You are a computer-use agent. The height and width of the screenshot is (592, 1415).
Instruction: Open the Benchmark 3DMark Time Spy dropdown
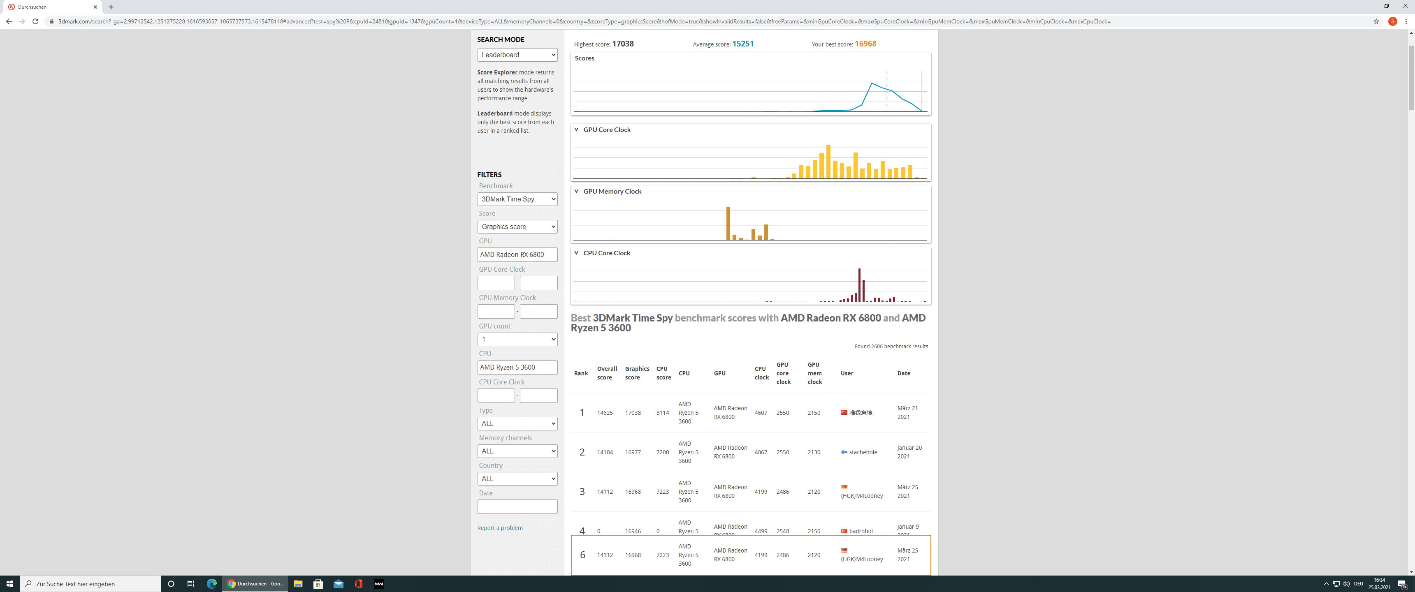pyautogui.click(x=517, y=199)
